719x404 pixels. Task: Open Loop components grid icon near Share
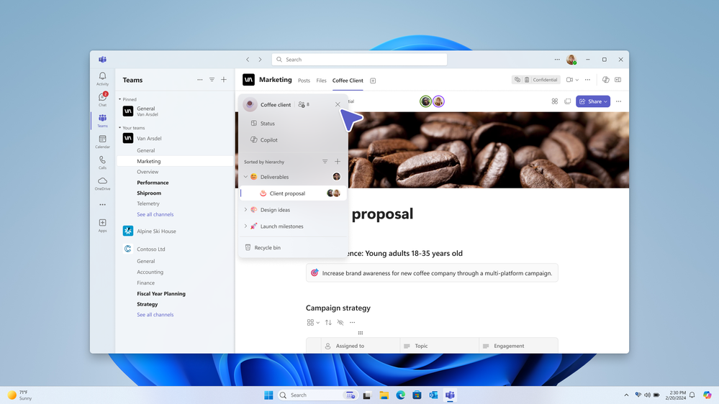tap(555, 101)
